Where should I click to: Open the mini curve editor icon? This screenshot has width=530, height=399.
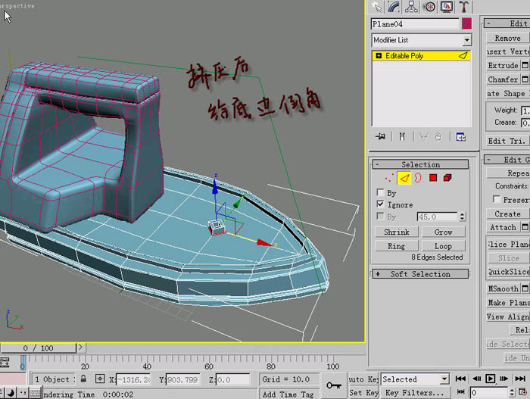pos(5,362)
